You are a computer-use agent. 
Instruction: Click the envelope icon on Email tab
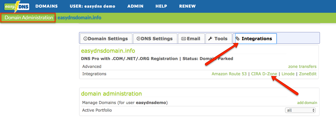point(184,39)
